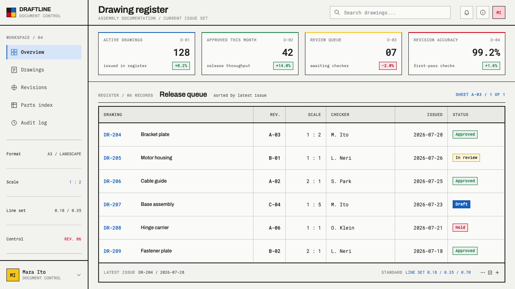
Task: Click the Drawings document icon
Action: 14,70
